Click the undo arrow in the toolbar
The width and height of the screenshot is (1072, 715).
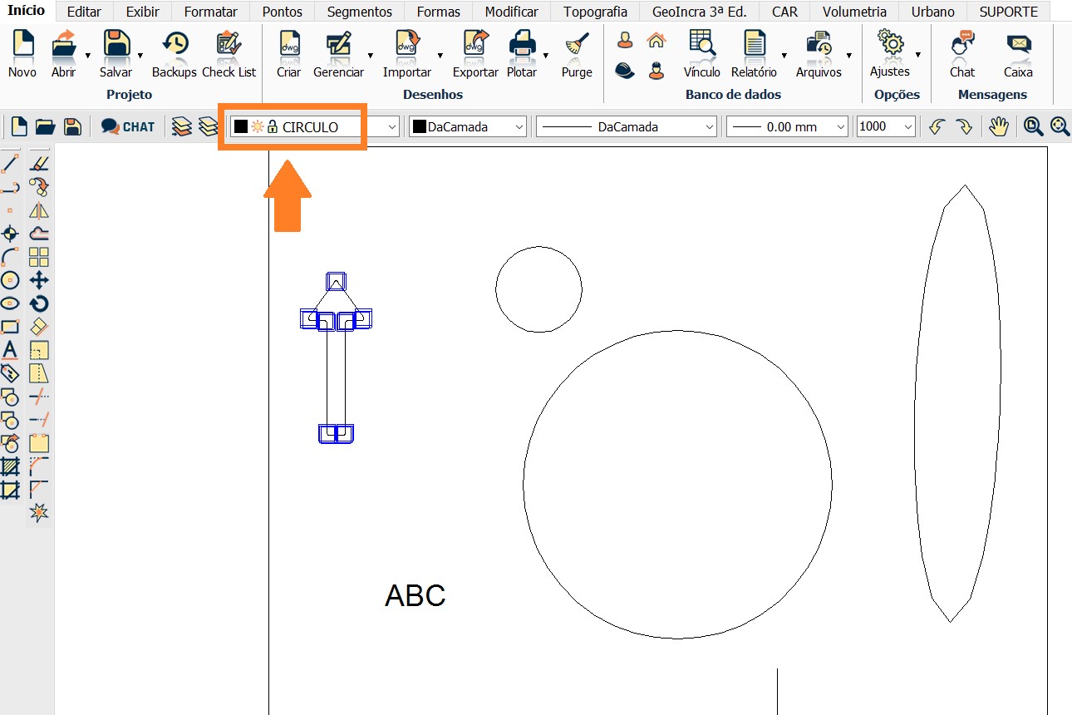937,126
